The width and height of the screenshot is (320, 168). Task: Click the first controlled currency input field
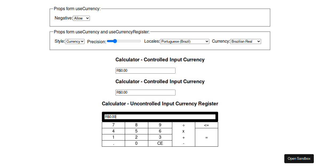click(145, 70)
